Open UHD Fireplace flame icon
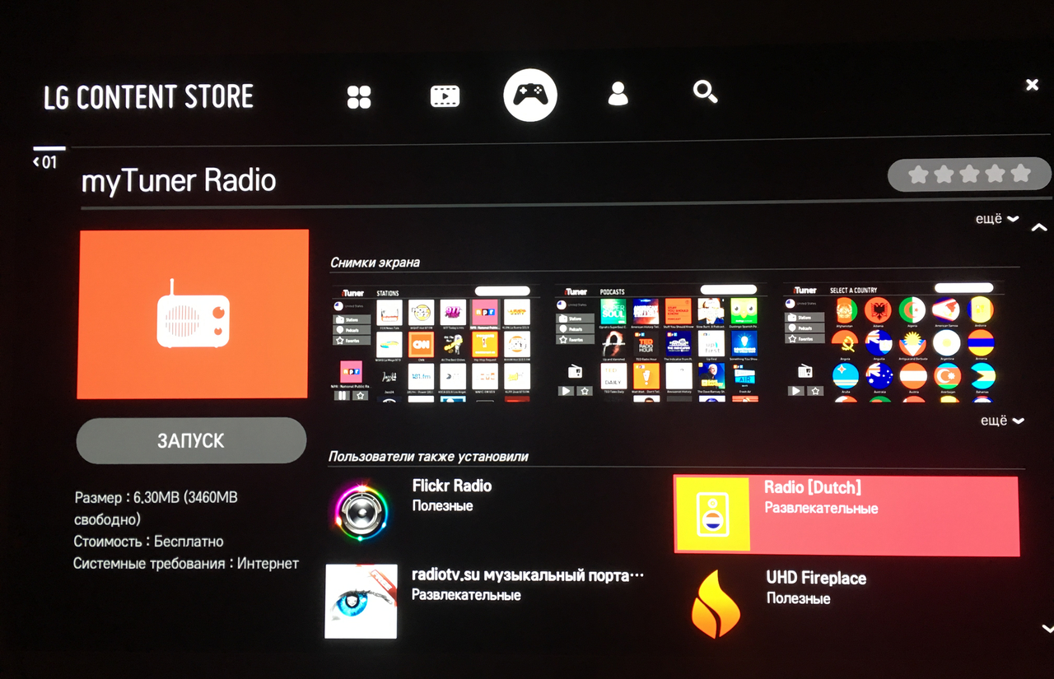This screenshot has height=679, width=1054. 715,605
